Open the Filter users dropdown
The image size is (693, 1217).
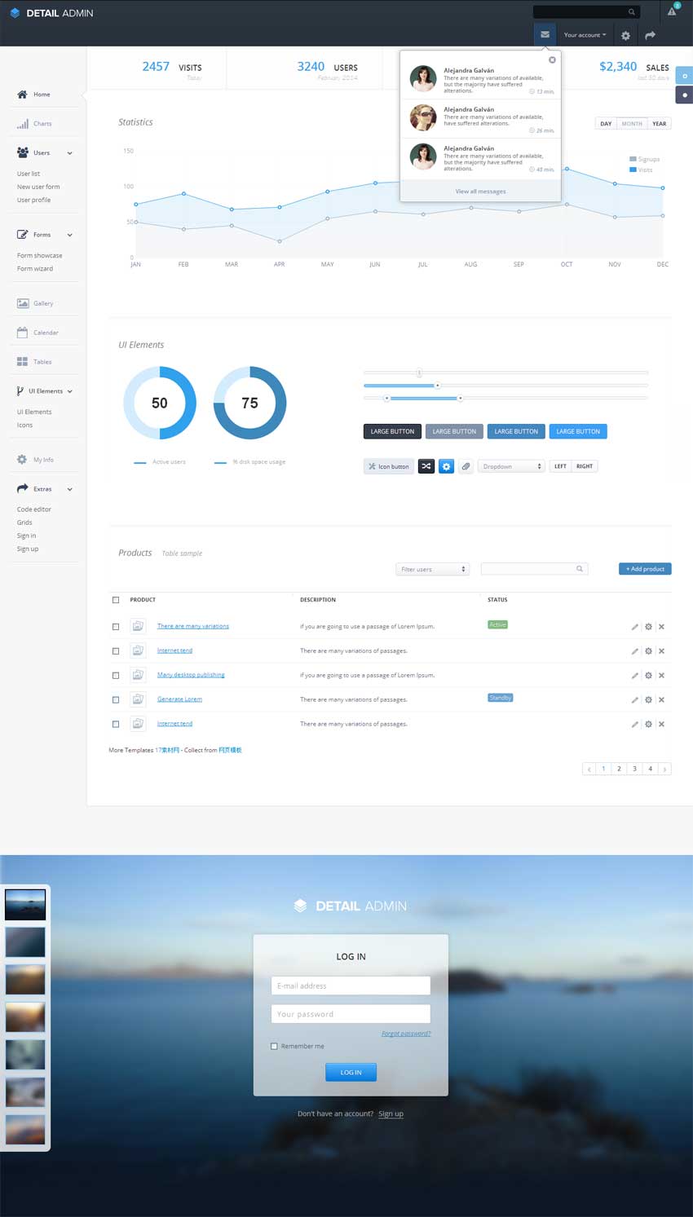click(432, 569)
